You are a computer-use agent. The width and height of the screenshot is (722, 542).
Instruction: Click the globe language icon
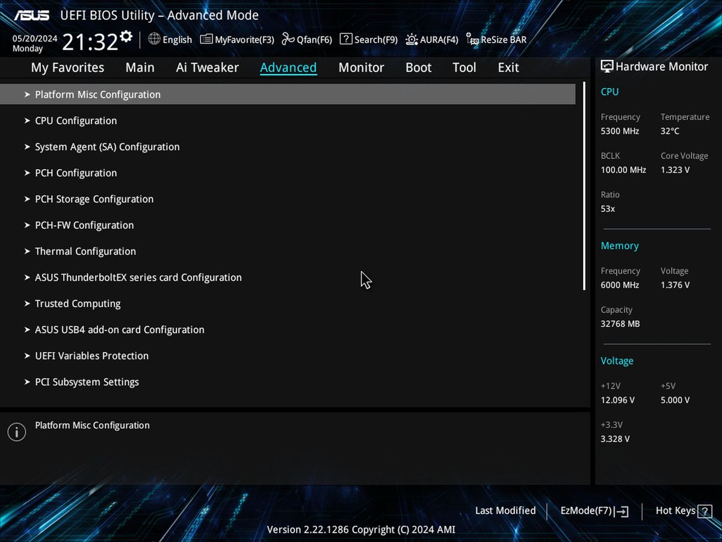coord(154,39)
